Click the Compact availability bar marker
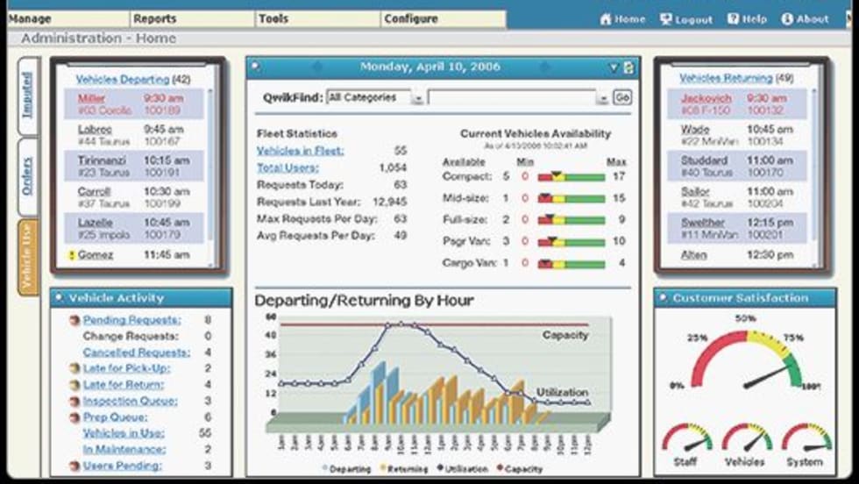This screenshot has width=859, height=484. (557, 176)
